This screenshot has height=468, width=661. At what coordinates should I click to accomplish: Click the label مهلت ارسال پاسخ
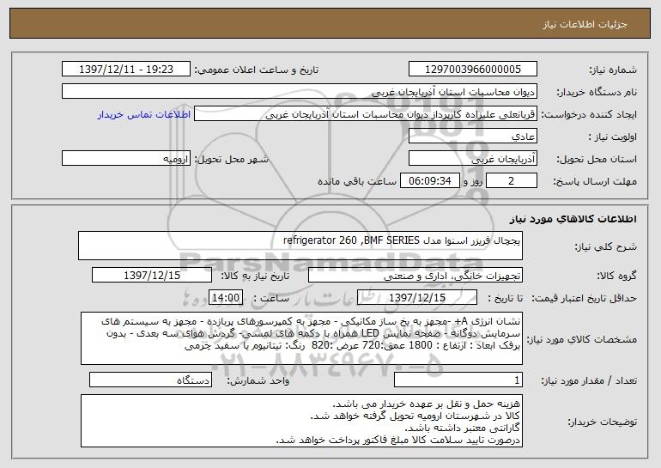tap(595, 182)
